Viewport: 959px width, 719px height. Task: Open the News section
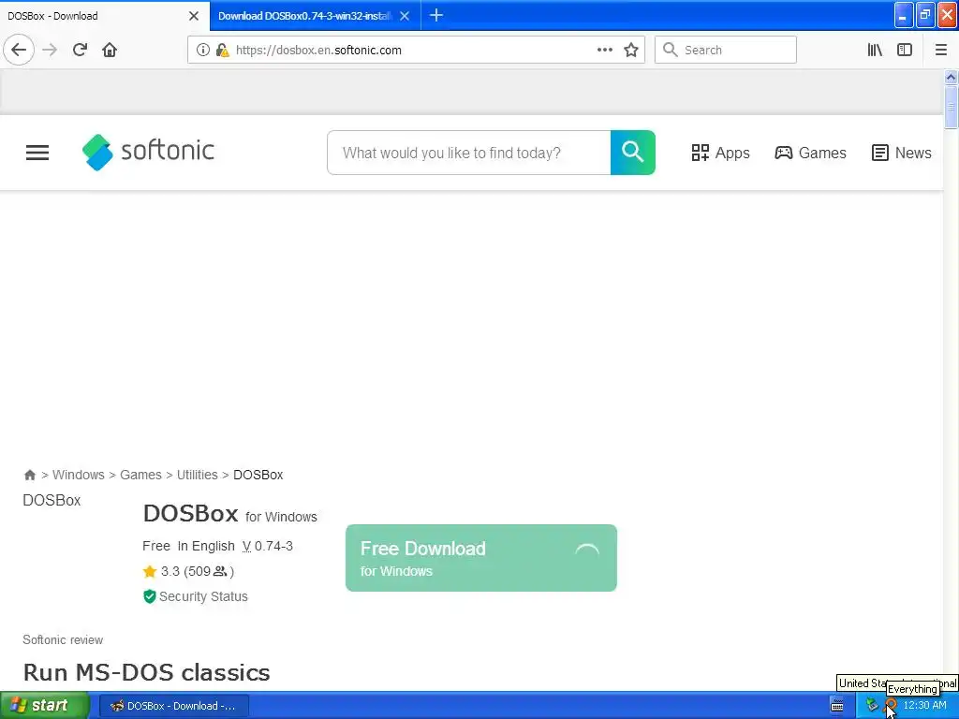901,153
